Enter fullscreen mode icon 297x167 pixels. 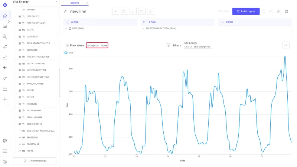click(x=264, y=12)
